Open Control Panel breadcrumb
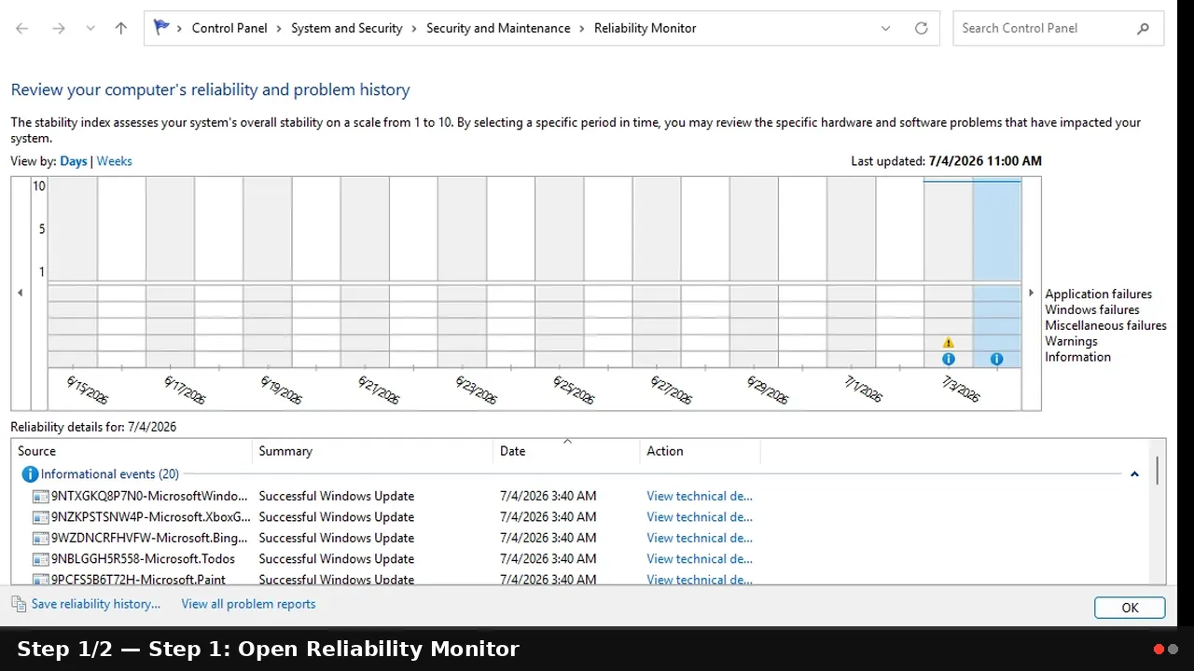 229,28
